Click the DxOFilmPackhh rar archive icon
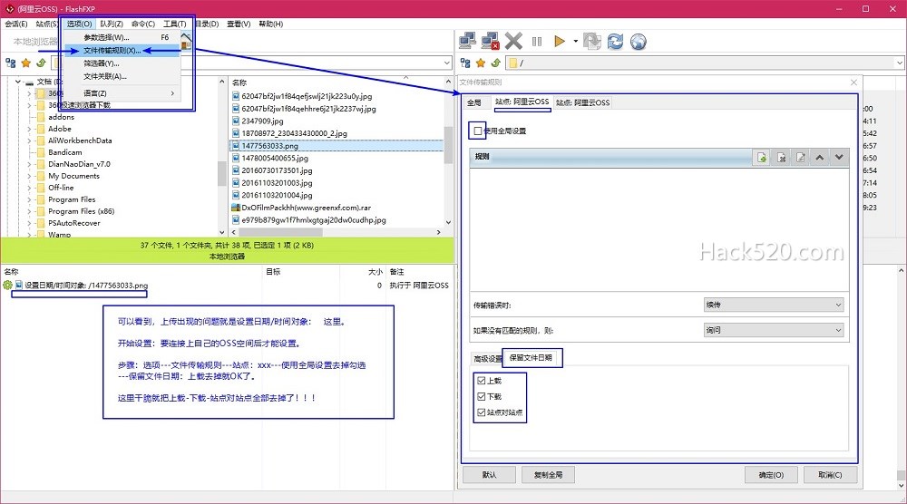 pos(236,208)
